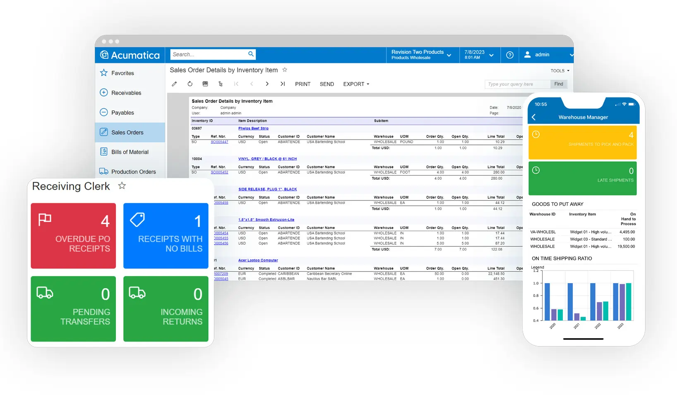Go to previous report page
The width and height of the screenshot is (677, 395).
point(252,84)
